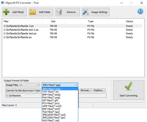Open Image Settings via wrench icon
The height and width of the screenshot is (122, 147).
click(x=86, y=12)
